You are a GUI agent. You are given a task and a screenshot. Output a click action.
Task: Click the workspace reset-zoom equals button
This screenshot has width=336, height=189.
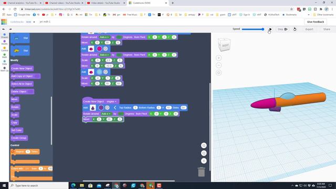(x=204, y=161)
